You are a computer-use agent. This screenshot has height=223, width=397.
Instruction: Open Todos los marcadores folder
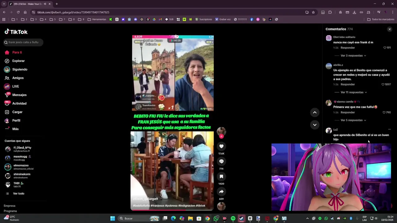[381, 19]
